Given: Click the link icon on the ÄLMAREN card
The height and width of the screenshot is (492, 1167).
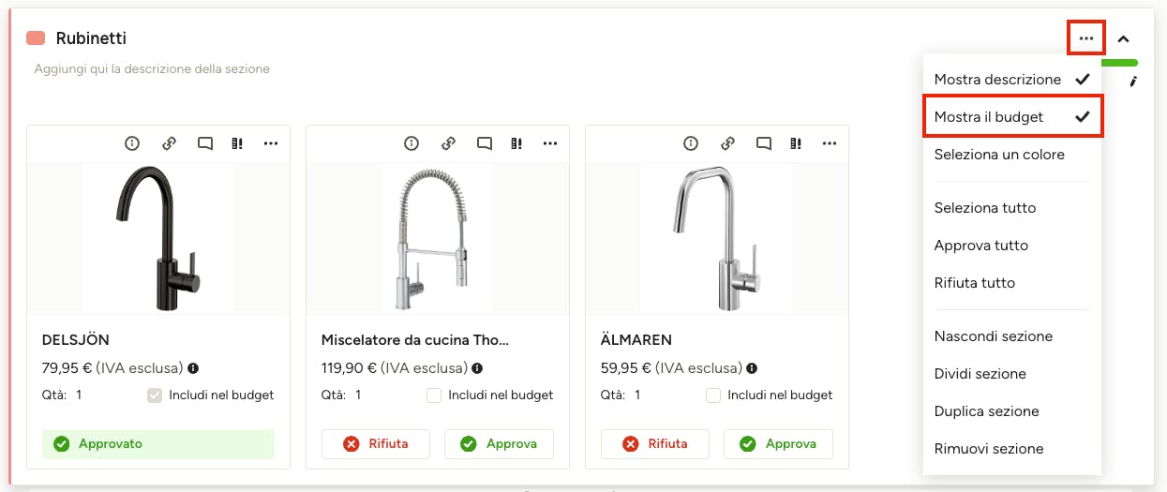Looking at the screenshot, I should tap(727, 143).
